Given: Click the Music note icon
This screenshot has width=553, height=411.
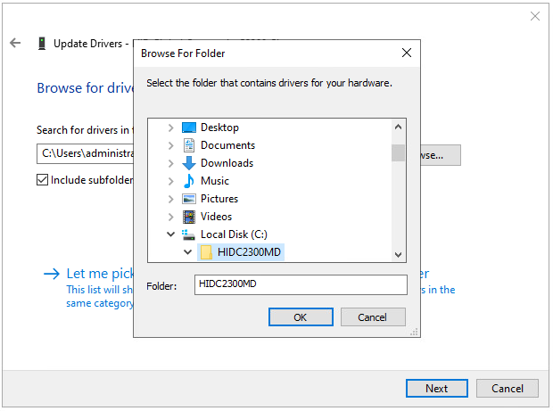Looking at the screenshot, I should coord(188,181).
